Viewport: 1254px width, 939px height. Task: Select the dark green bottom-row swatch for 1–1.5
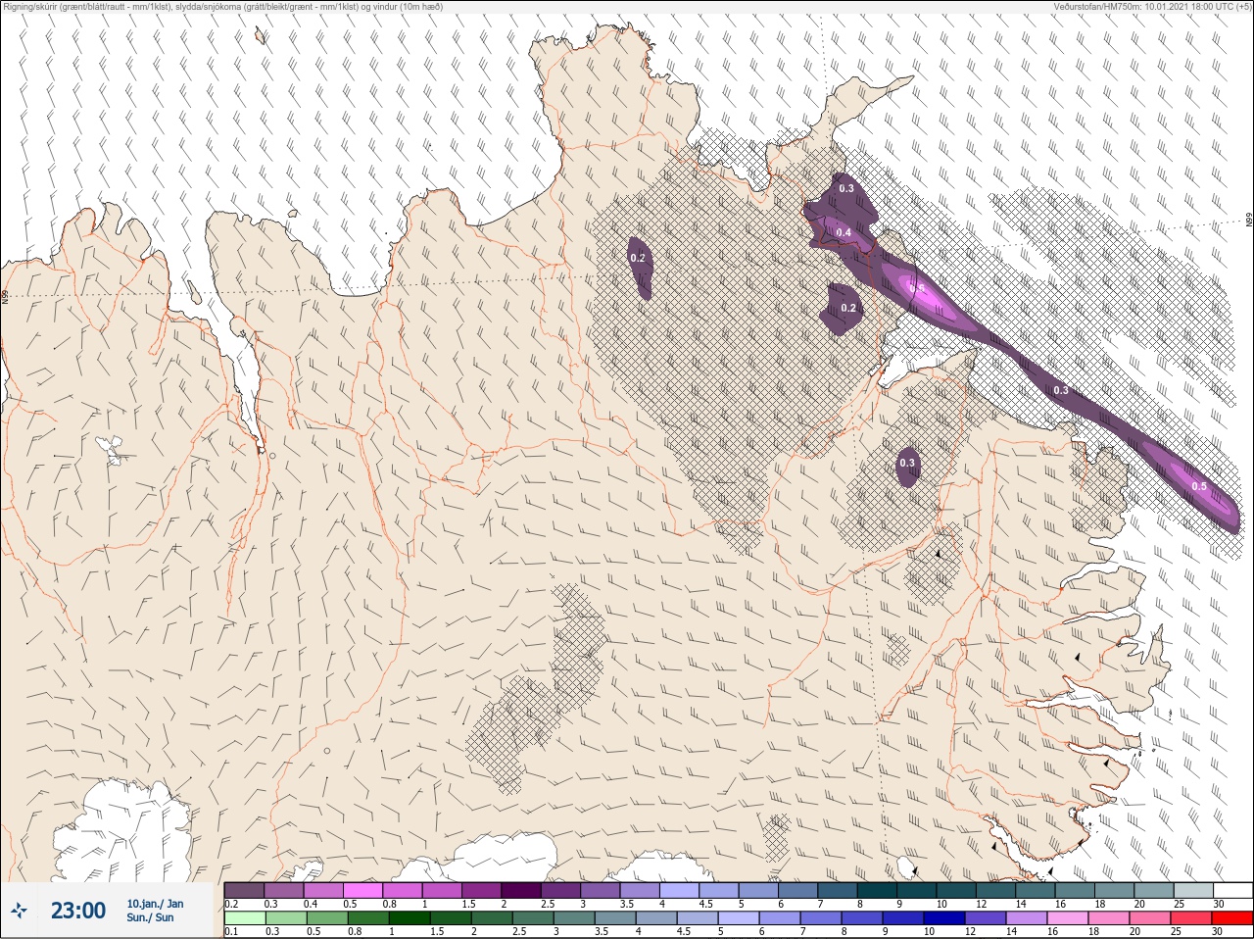click(x=409, y=918)
